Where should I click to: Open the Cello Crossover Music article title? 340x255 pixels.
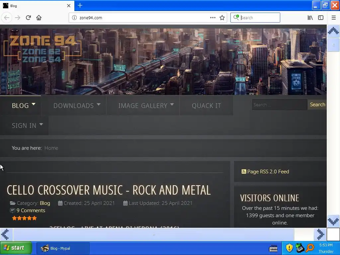pyautogui.click(x=109, y=190)
